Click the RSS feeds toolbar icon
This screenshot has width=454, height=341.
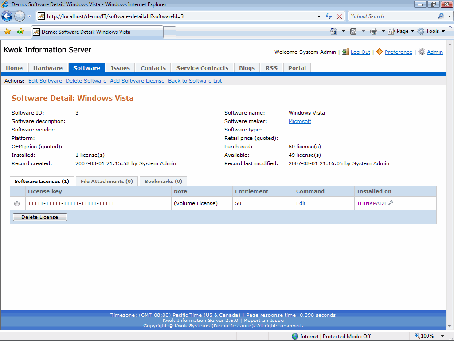[353, 32]
